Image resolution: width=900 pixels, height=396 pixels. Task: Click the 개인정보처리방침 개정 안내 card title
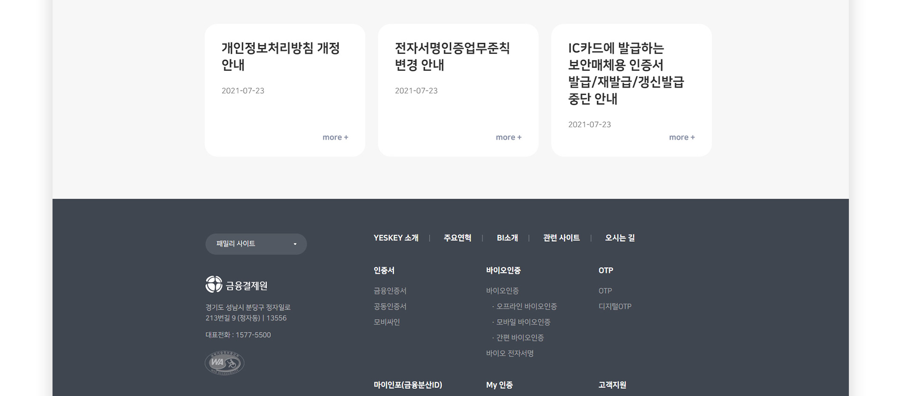pos(280,56)
